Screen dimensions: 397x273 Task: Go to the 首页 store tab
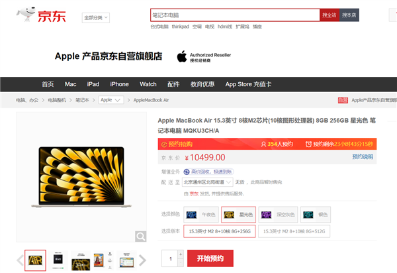click(x=48, y=84)
